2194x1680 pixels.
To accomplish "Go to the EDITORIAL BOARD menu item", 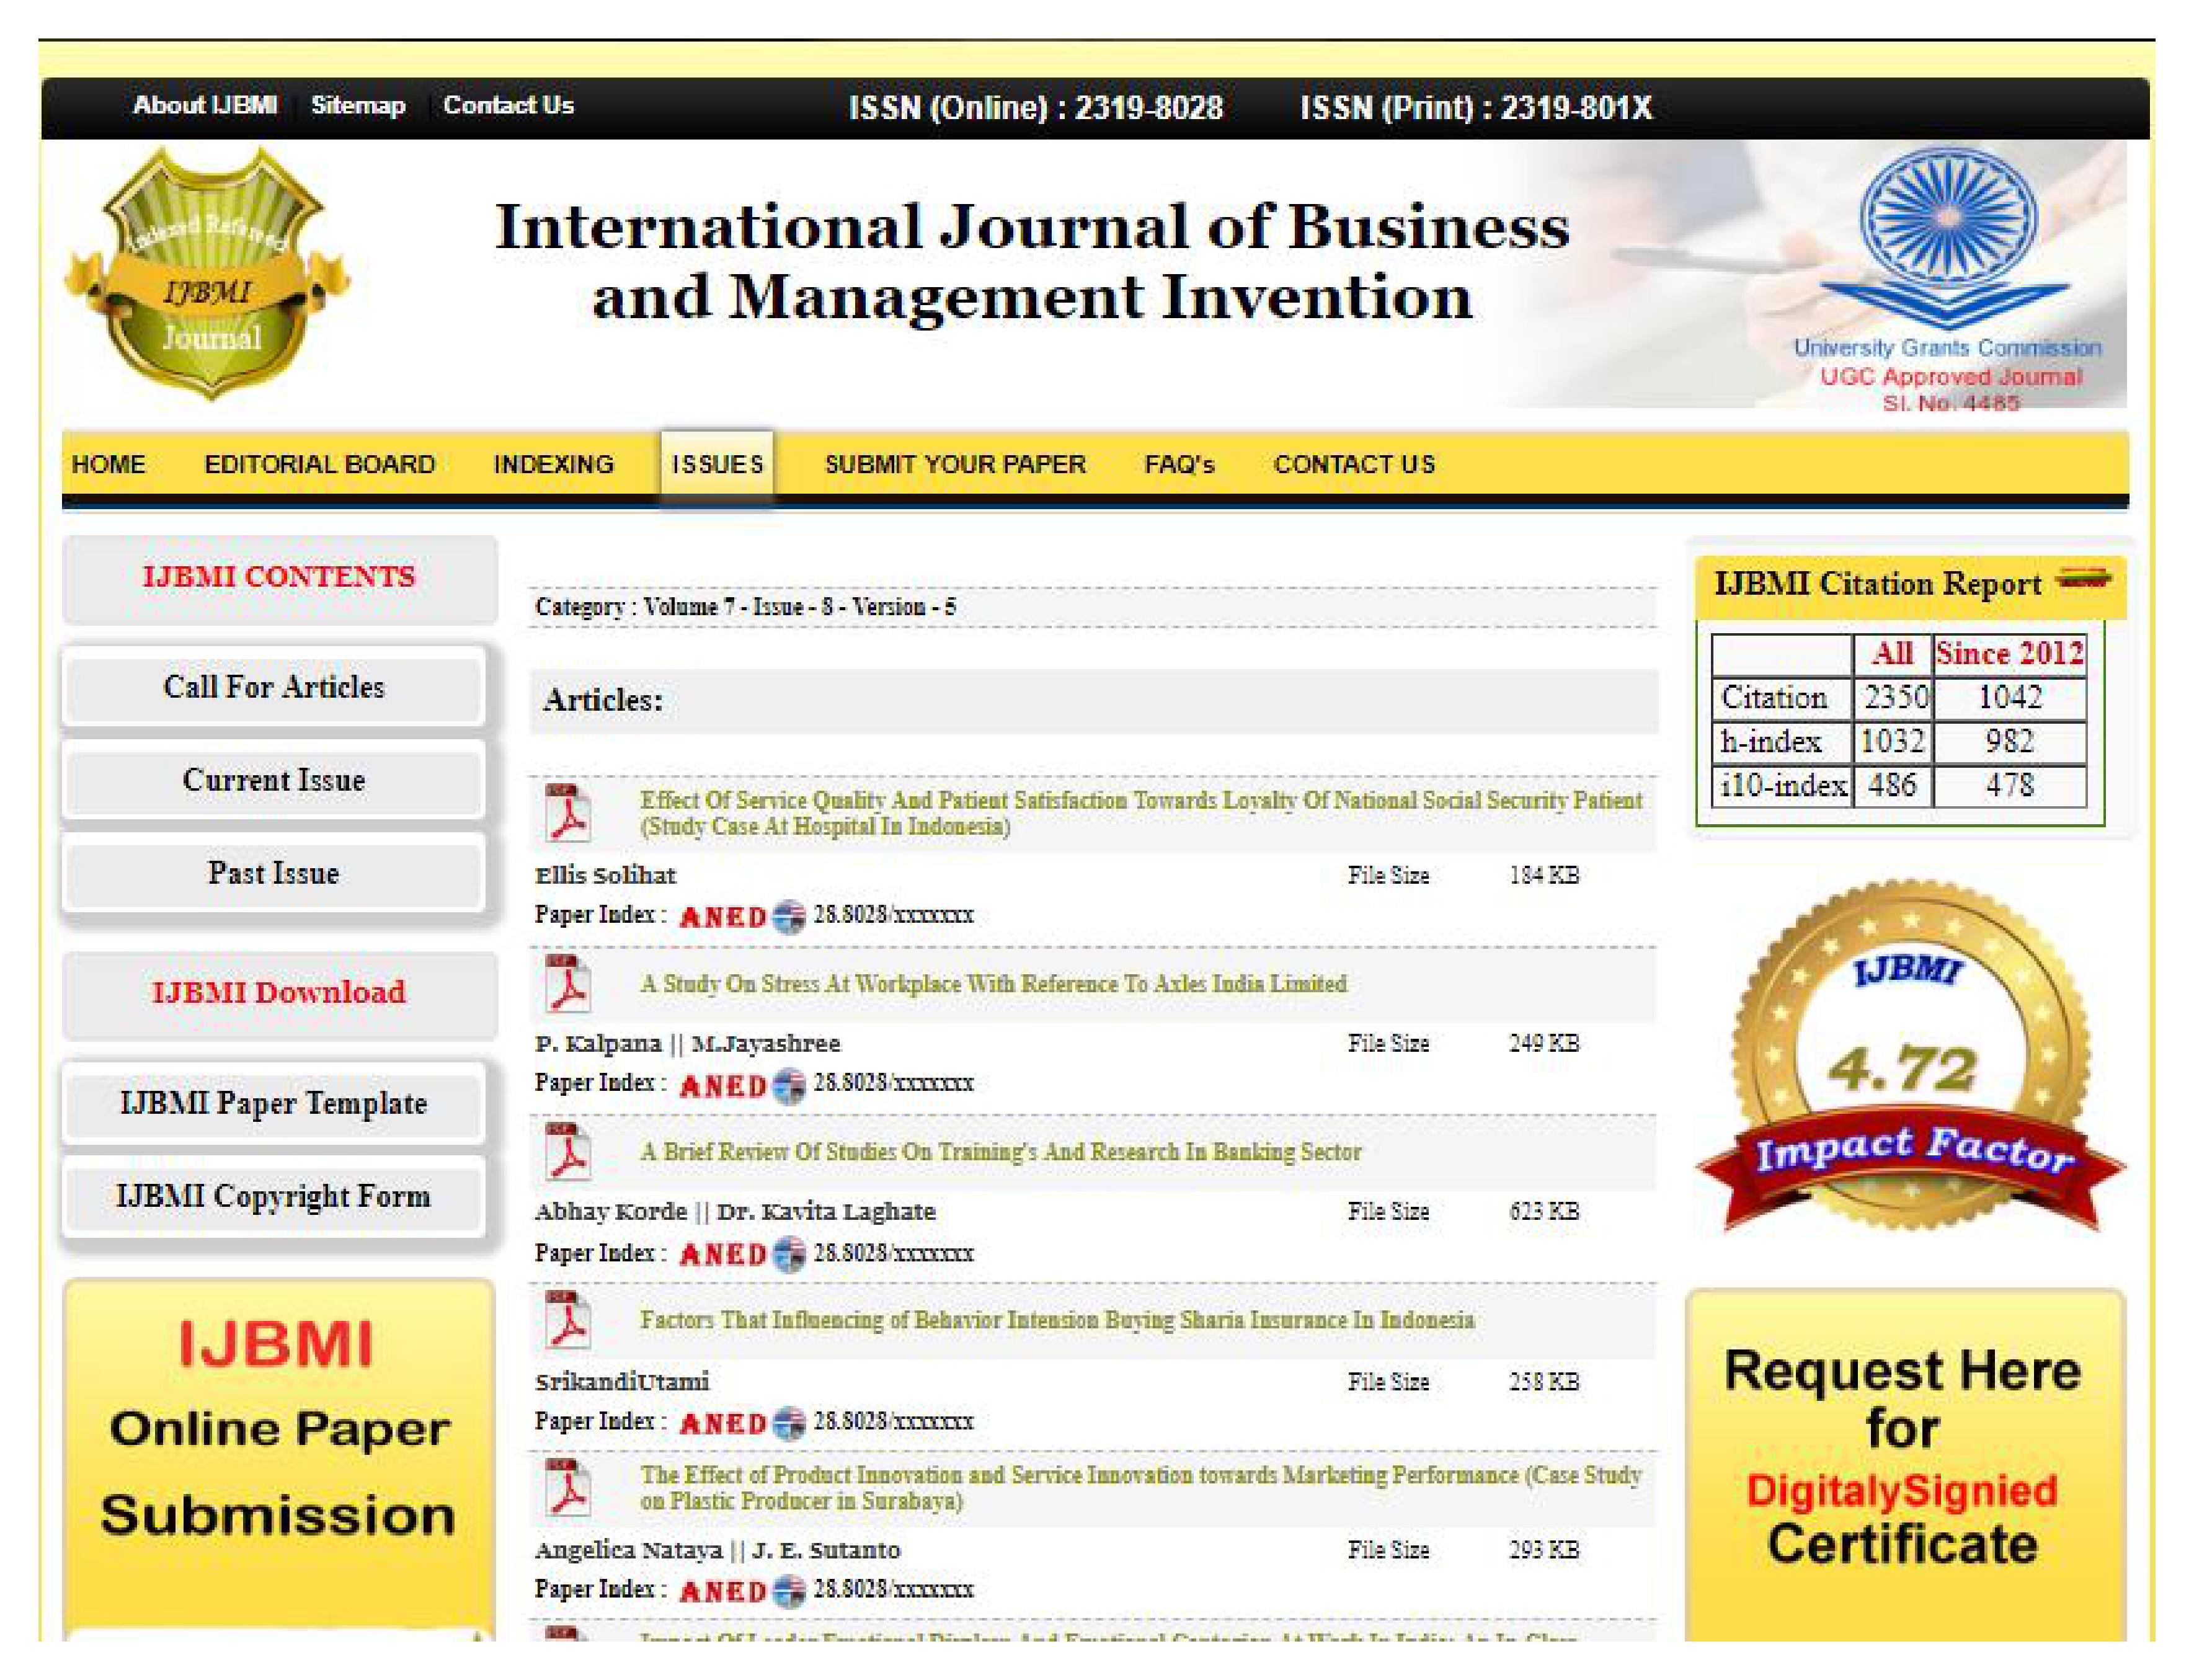I will click(319, 464).
